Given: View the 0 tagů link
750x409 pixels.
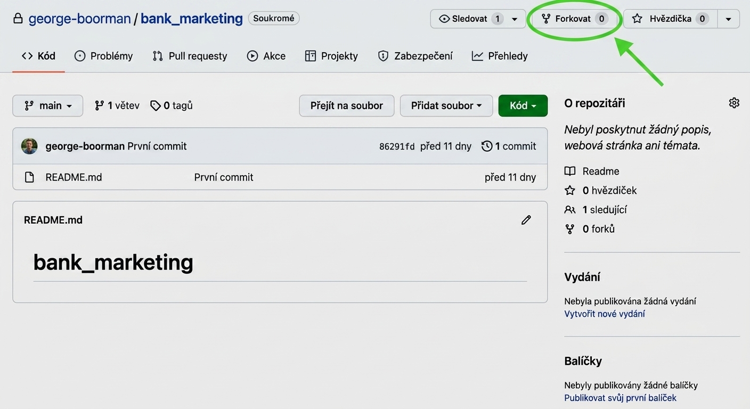Looking at the screenshot, I should [172, 105].
